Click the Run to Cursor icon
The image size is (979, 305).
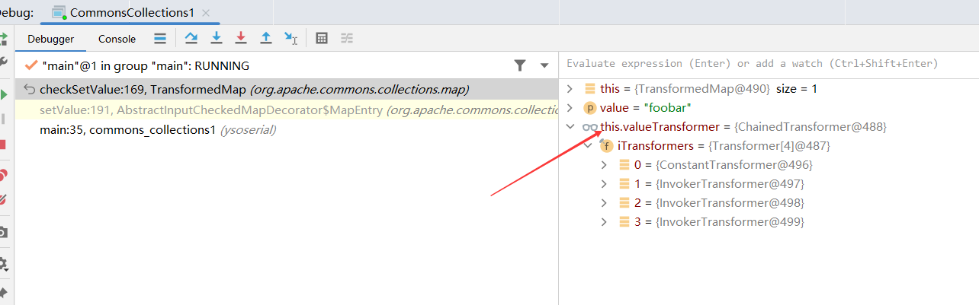(x=290, y=38)
